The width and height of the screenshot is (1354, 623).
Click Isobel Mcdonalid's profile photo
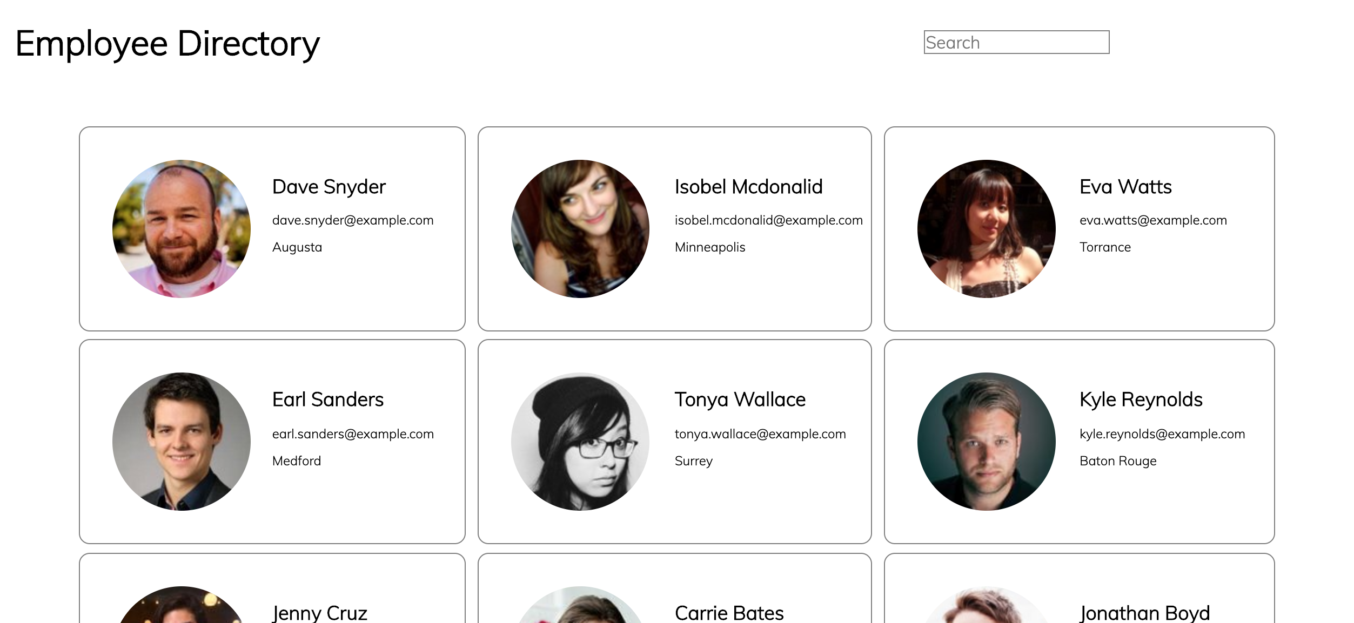[580, 228]
